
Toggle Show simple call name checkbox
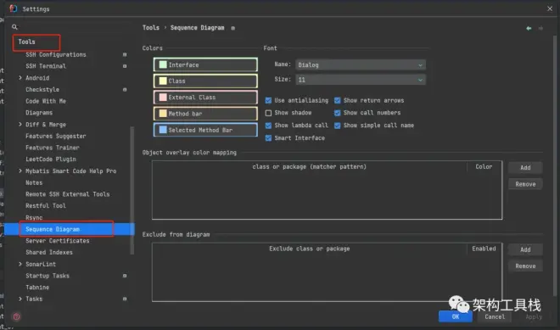point(337,126)
